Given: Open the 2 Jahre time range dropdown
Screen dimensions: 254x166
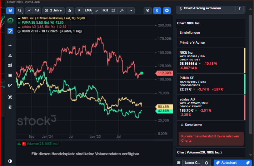Looking at the screenshot, I should point(54,10).
